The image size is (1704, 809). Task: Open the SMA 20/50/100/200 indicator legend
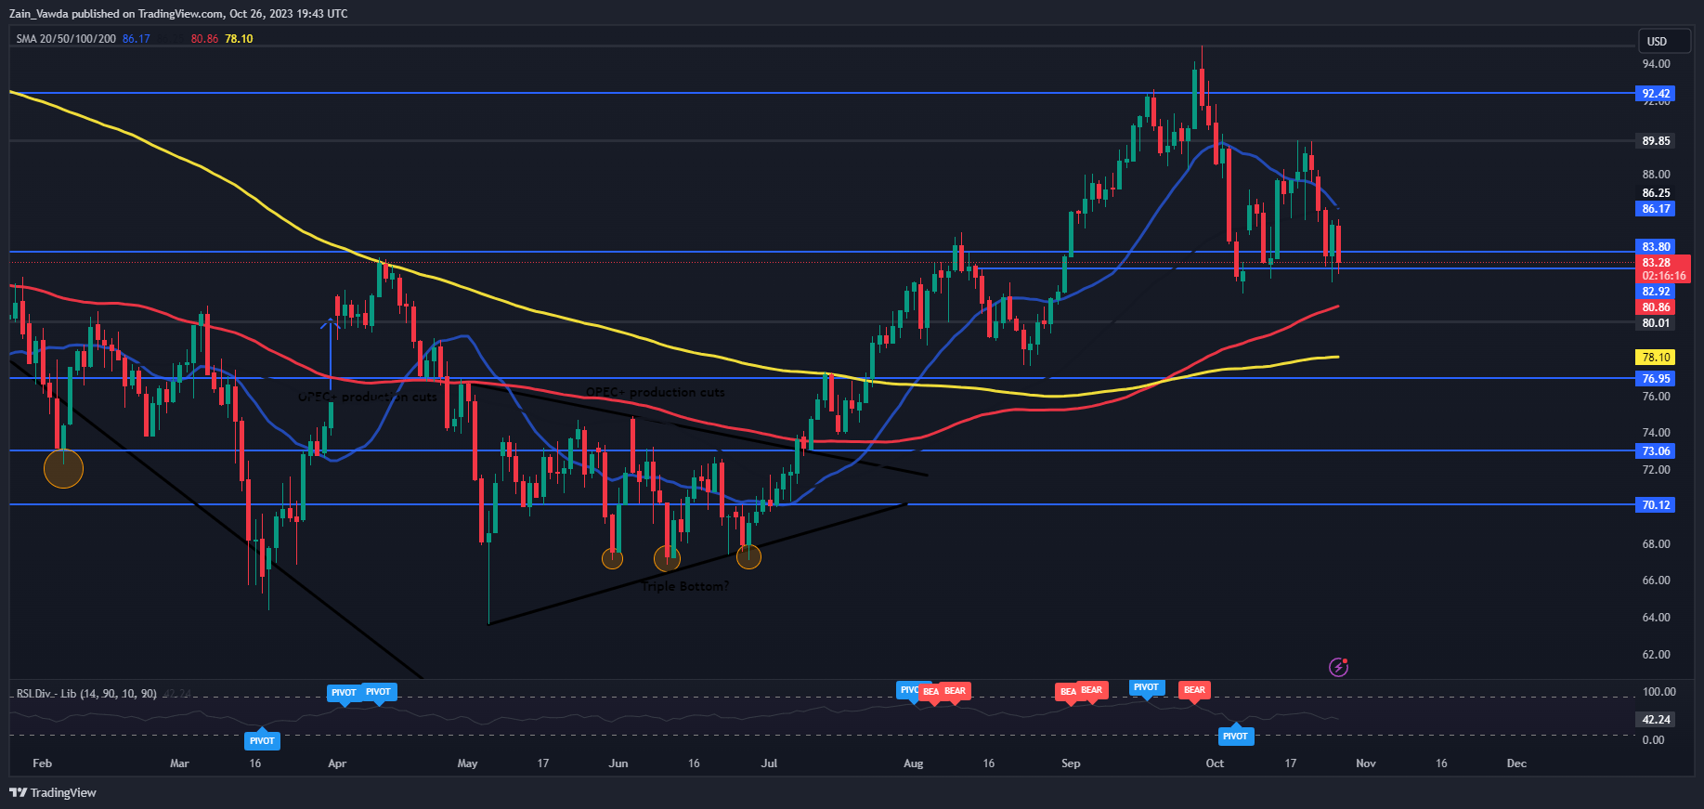point(66,39)
